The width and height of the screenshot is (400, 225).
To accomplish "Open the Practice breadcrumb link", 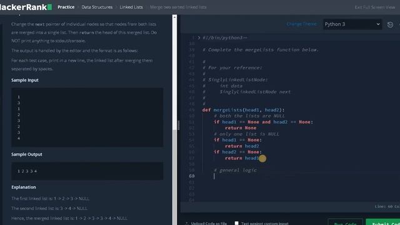I will pyautogui.click(x=66, y=7).
